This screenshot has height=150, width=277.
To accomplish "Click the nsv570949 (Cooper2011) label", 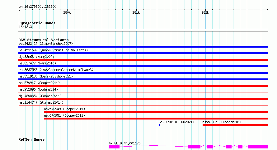I will [x=64, y=109].
